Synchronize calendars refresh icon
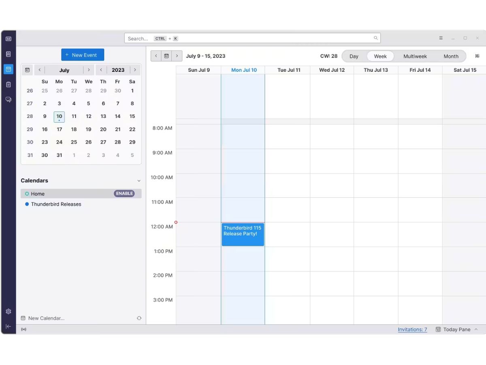 coord(139,318)
